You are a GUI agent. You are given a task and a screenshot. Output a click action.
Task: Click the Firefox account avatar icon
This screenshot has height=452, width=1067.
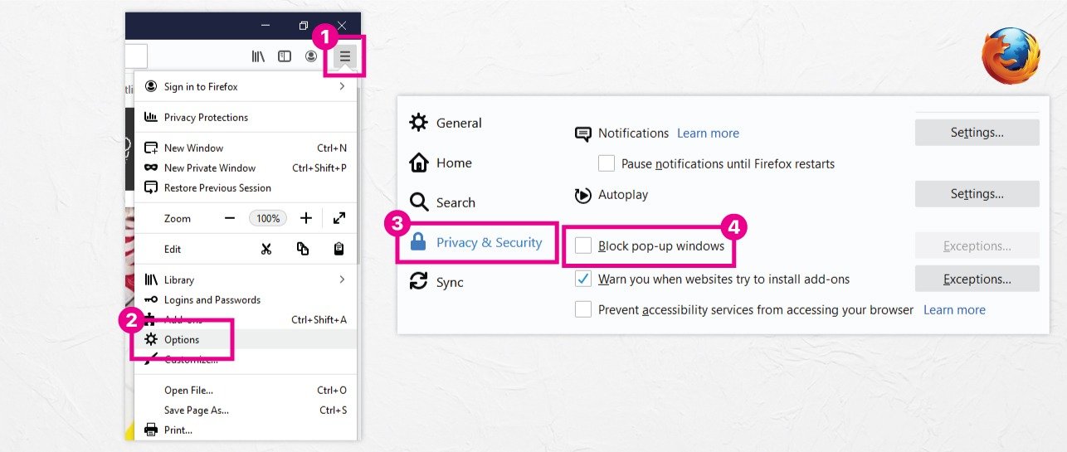pyautogui.click(x=311, y=56)
